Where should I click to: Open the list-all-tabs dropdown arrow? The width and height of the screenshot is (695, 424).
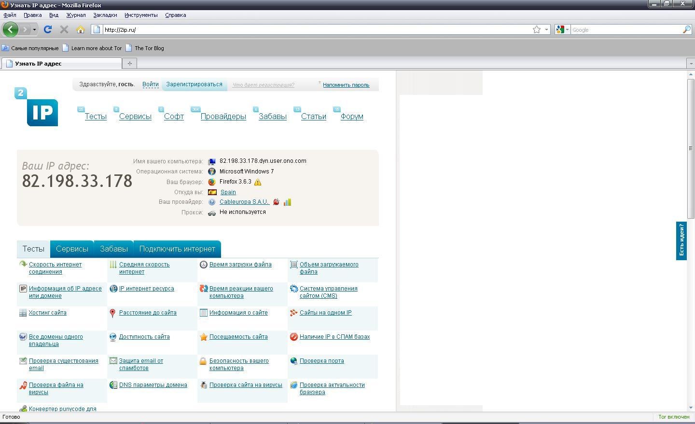[x=690, y=63]
